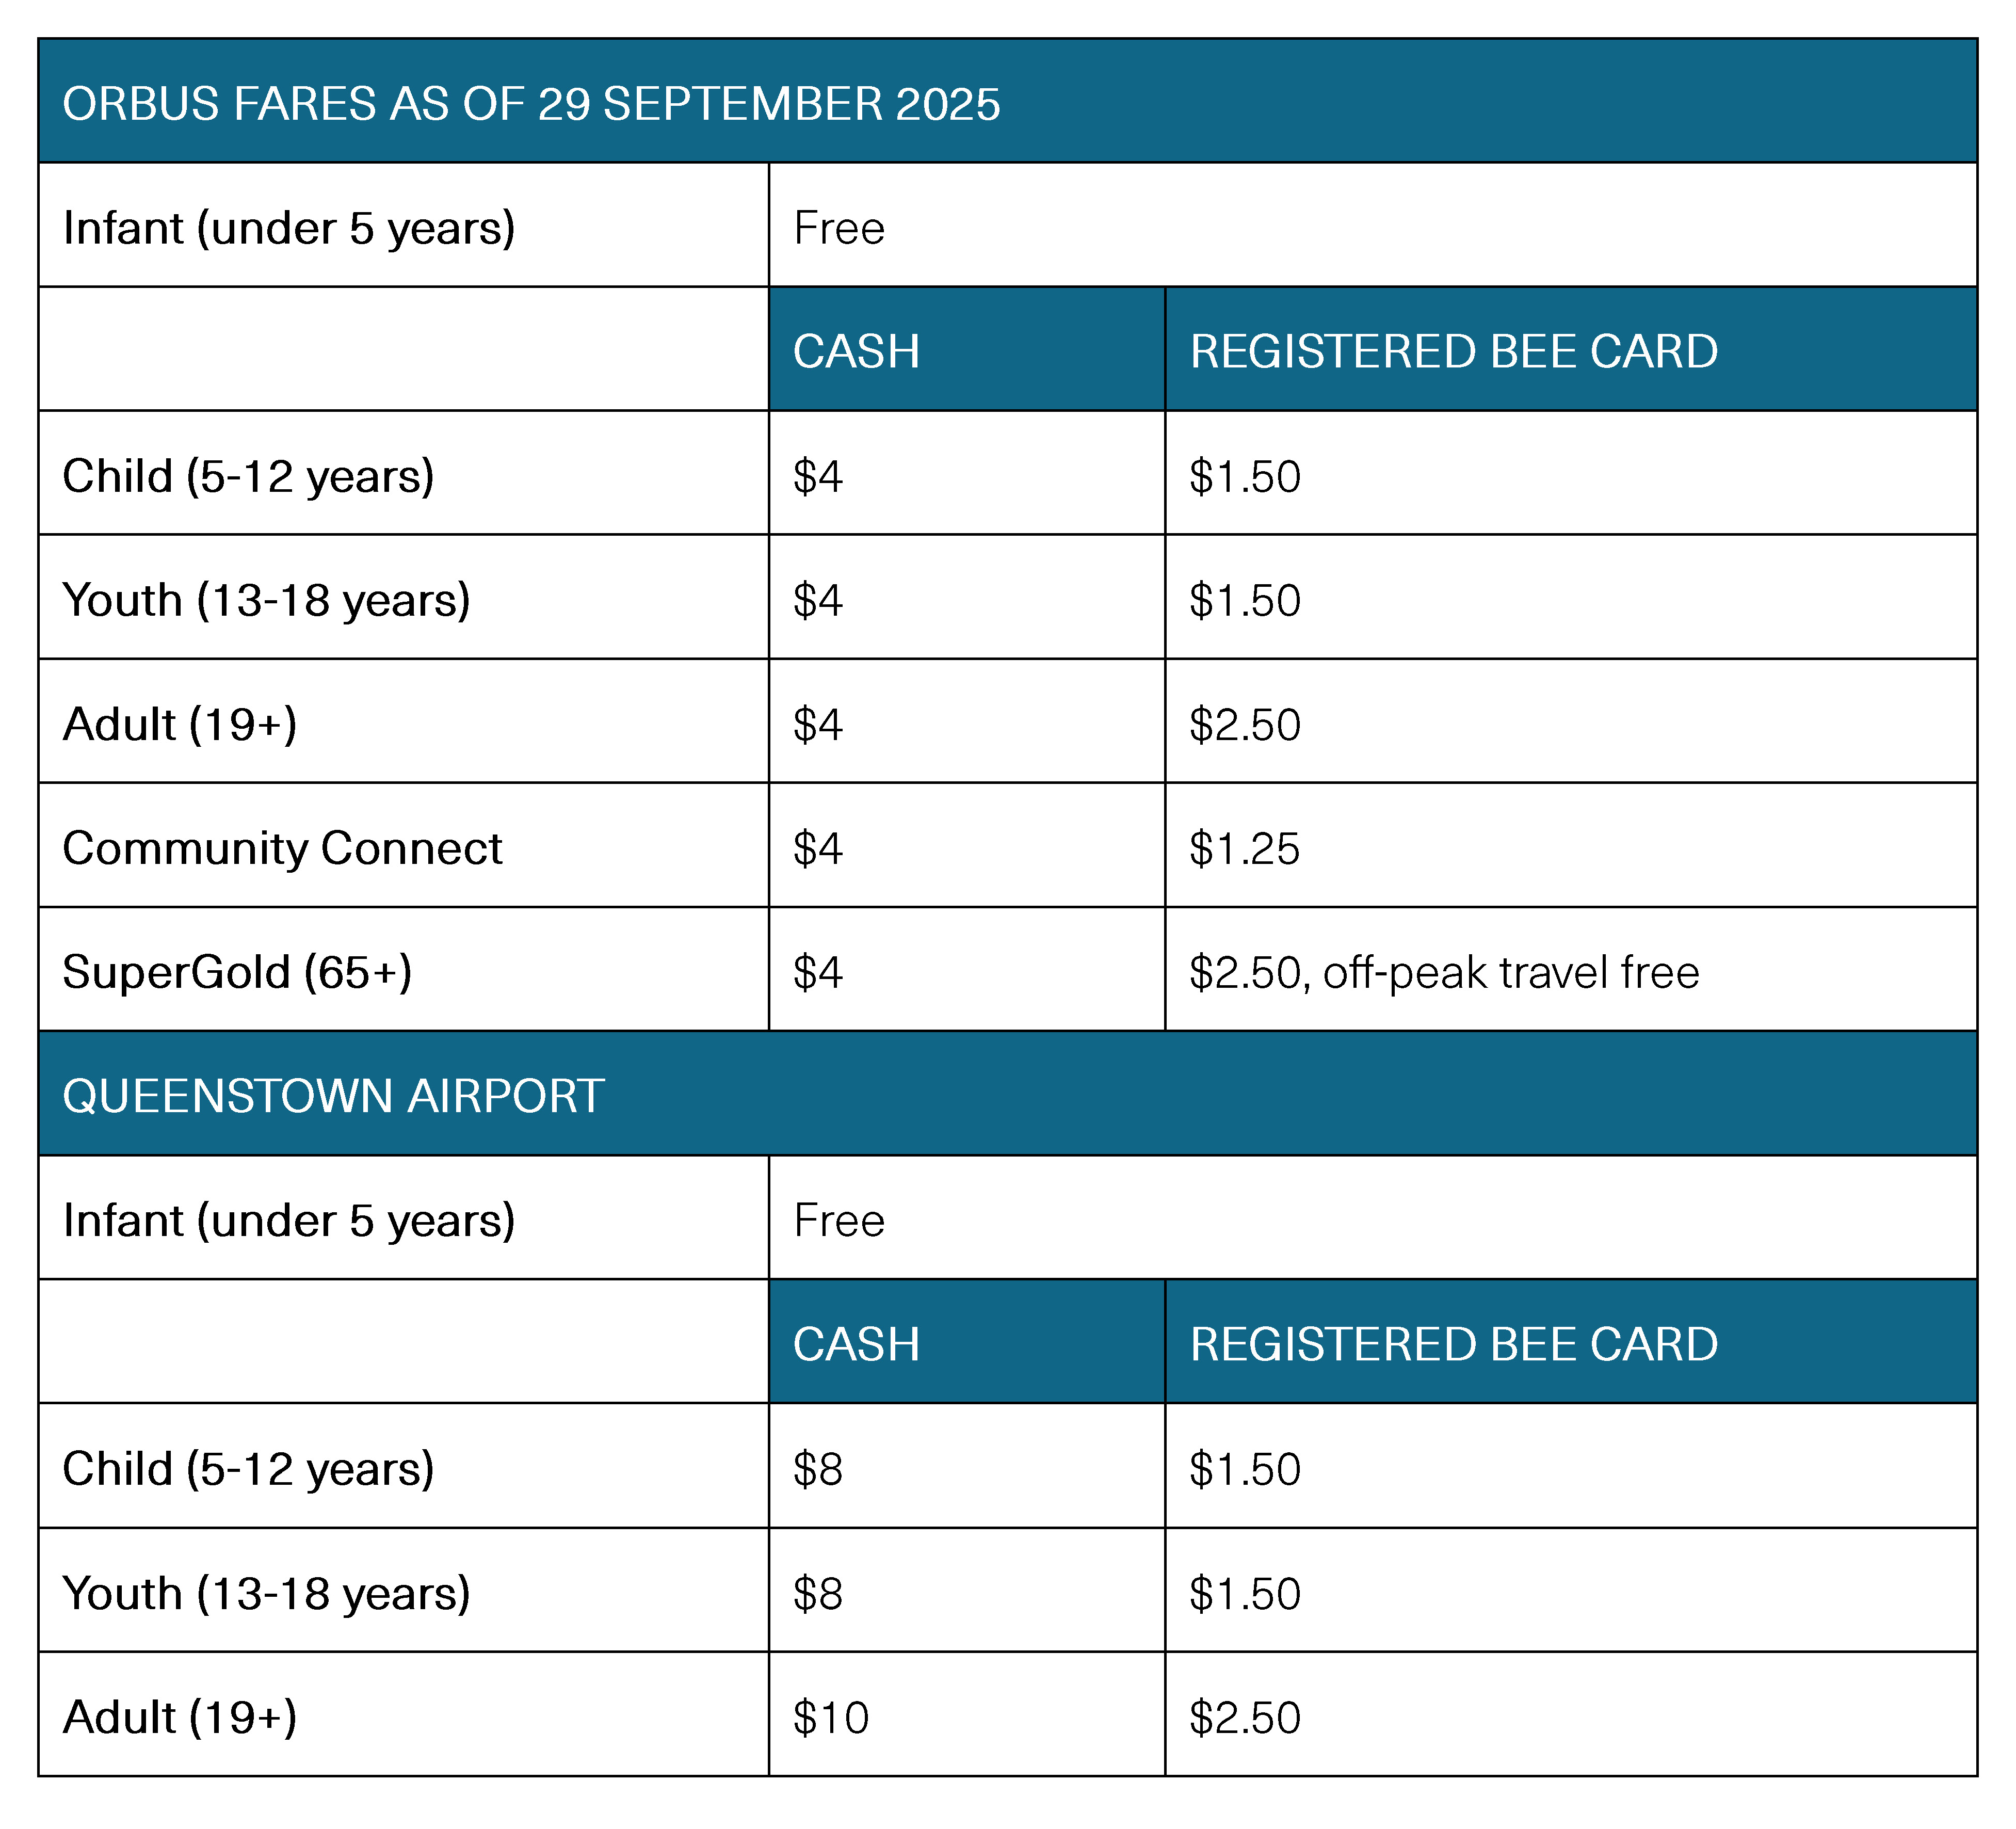Click SuperGold (65+) row label

[237, 972]
